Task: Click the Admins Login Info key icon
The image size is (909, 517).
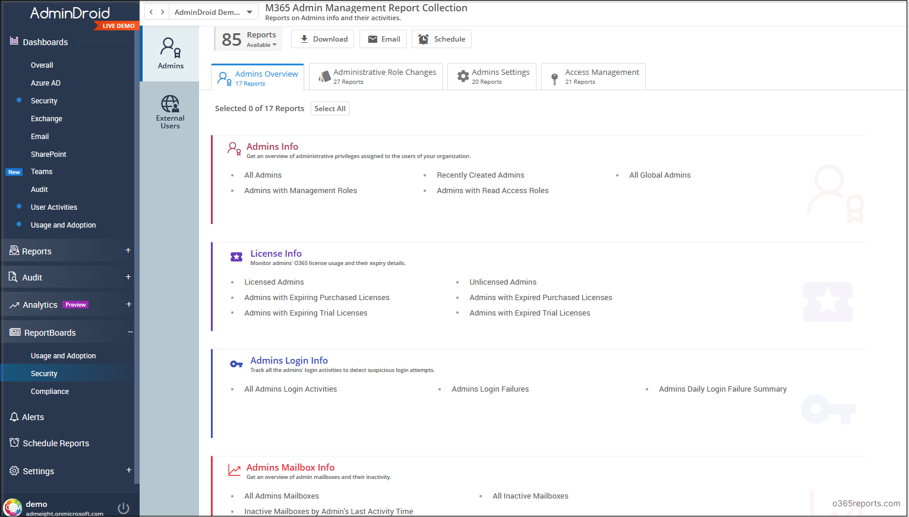Action: (x=236, y=364)
